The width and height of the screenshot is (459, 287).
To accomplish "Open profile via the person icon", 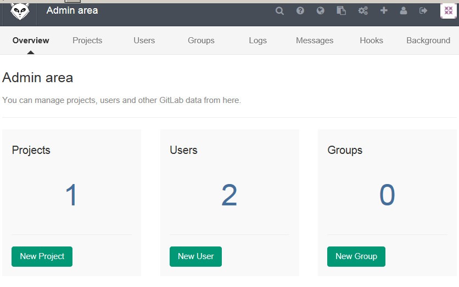I will pos(404,11).
